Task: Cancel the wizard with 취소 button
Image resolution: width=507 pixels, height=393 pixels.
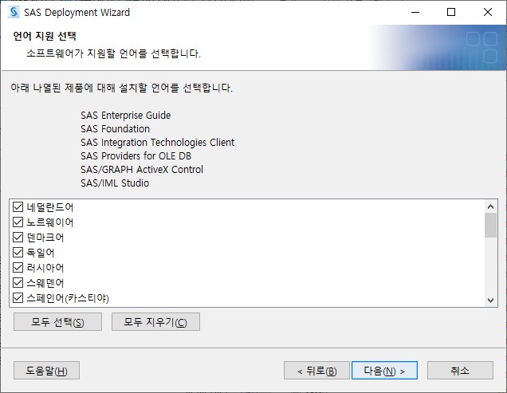Action: click(x=460, y=371)
